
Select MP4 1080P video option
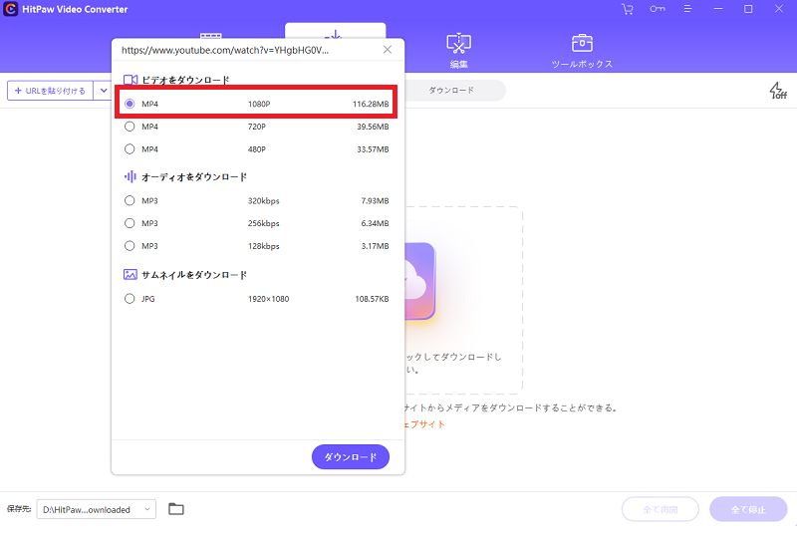130,104
